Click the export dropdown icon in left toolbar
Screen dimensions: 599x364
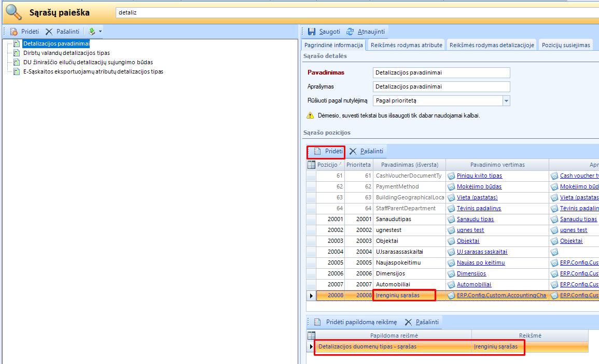click(92, 31)
